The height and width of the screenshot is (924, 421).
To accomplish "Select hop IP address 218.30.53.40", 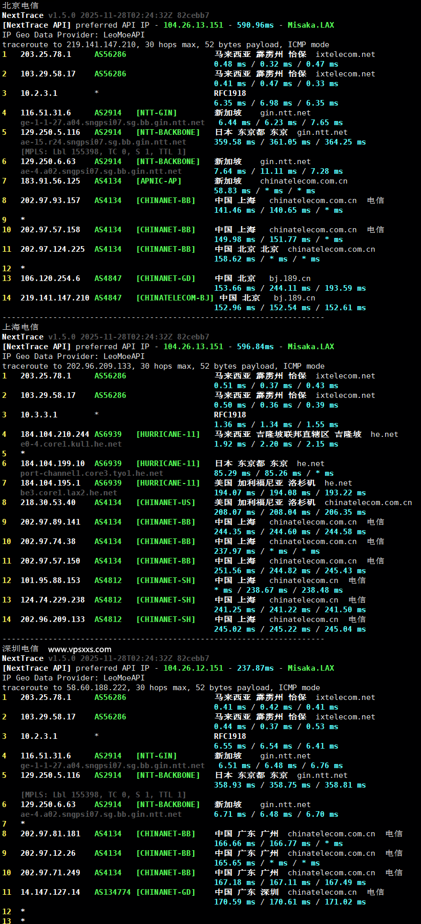I will pos(48,503).
